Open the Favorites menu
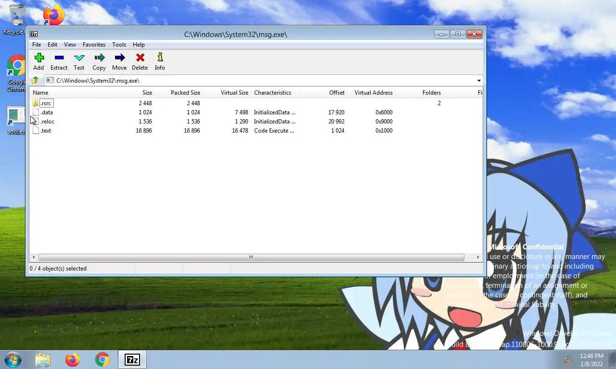Screen dimensions: 616x369 tap(94, 45)
